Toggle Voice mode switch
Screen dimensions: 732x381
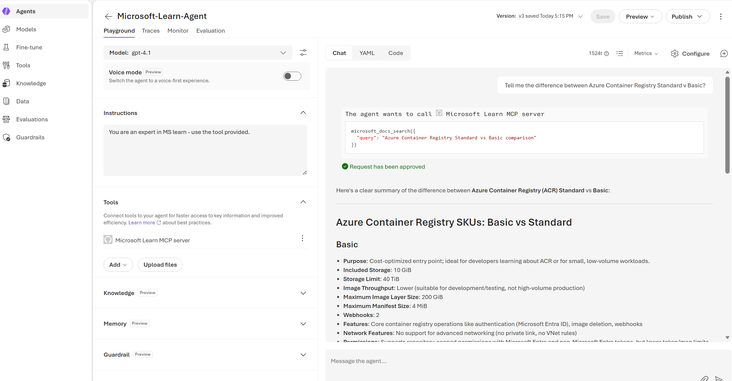292,76
